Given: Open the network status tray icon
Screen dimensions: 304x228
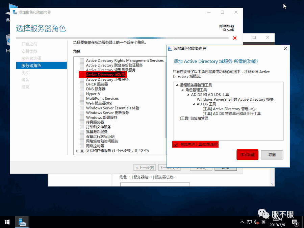Looking at the screenshot, I should pyautogui.click(x=249, y=222).
